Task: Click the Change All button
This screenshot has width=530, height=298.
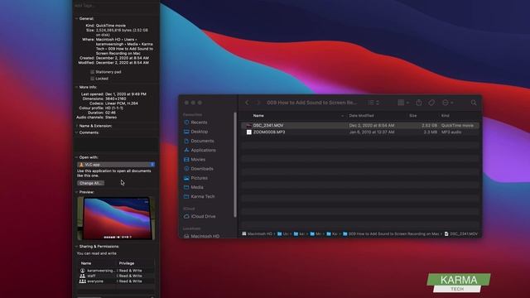Action: [90, 183]
